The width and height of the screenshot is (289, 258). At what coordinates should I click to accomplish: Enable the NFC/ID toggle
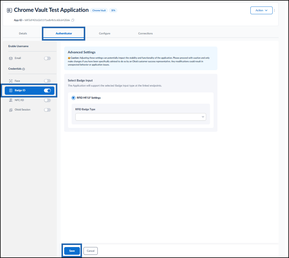point(47,100)
